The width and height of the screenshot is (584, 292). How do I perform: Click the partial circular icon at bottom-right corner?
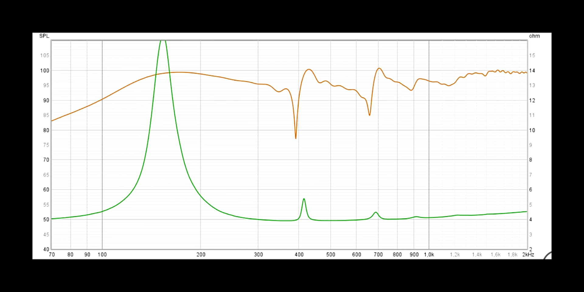click(547, 256)
